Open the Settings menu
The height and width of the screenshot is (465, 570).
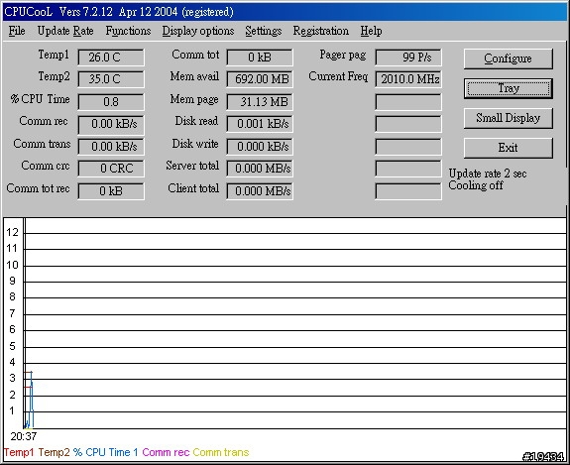click(x=263, y=31)
